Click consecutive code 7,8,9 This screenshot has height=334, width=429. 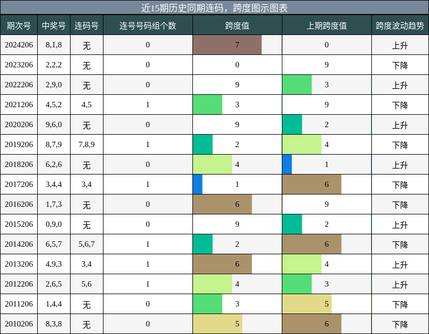(86, 144)
